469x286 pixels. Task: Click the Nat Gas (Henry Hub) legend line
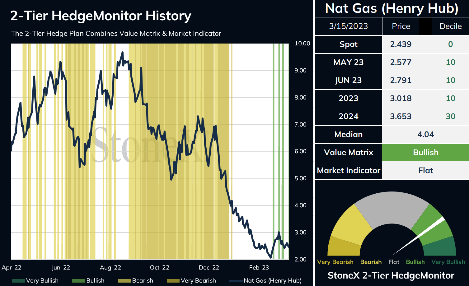pyautogui.click(x=236, y=281)
